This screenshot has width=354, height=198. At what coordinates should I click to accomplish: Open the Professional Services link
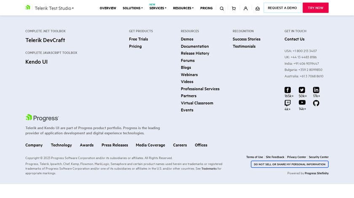click(x=200, y=89)
